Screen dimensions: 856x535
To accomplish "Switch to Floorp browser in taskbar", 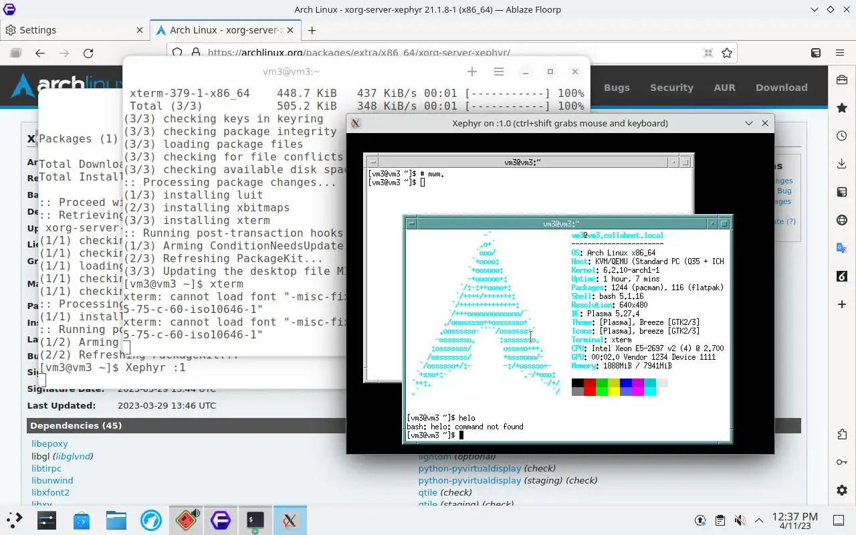I will (221, 520).
